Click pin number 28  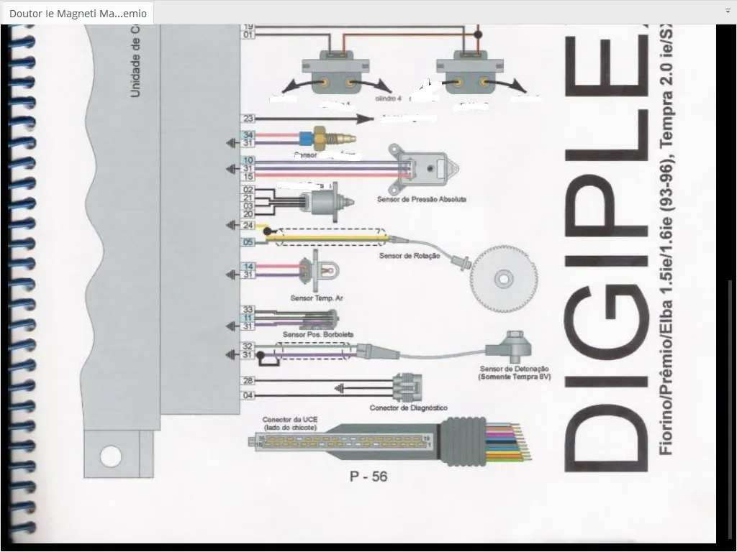pos(248,381)
